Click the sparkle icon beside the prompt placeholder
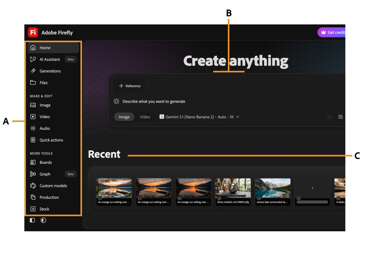The height and width of the screenshot is (256, 370). [x=117, y=101]
